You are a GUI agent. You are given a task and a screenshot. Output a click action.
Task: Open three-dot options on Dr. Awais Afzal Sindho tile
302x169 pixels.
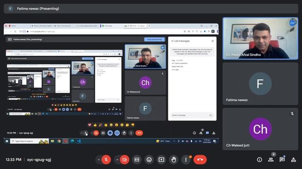[x=293, y=23]
